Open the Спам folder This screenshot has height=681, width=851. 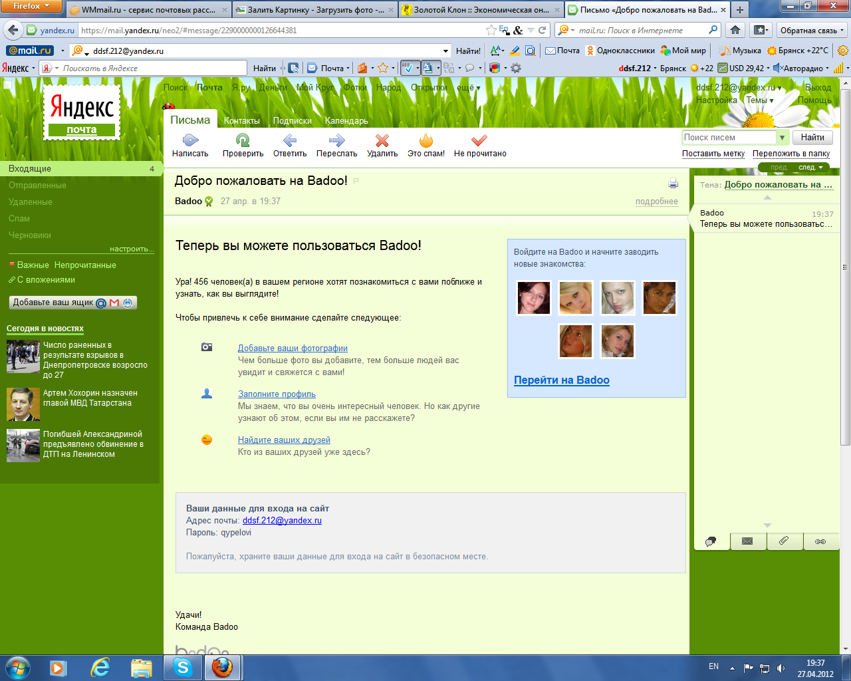coord(19,219)
